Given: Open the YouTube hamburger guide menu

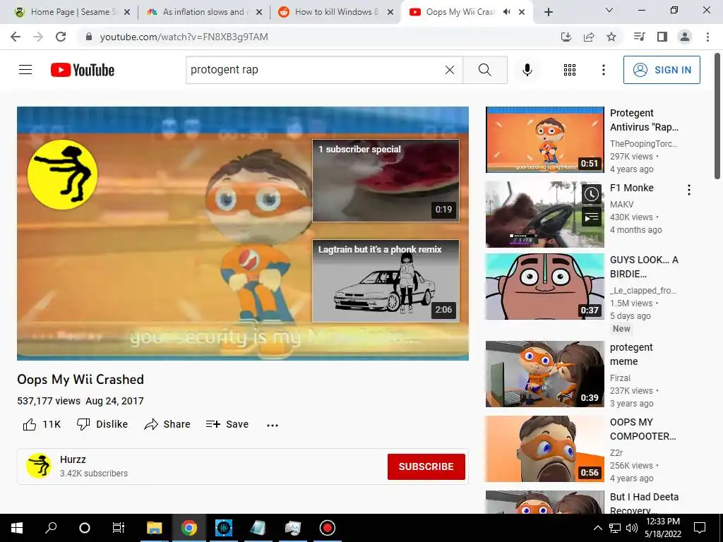Looking at the screenshot, I should [x=25, y=70].
